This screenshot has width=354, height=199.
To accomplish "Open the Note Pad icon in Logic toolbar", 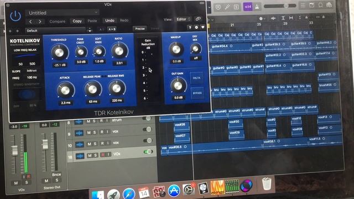I will tap(312, 5).
